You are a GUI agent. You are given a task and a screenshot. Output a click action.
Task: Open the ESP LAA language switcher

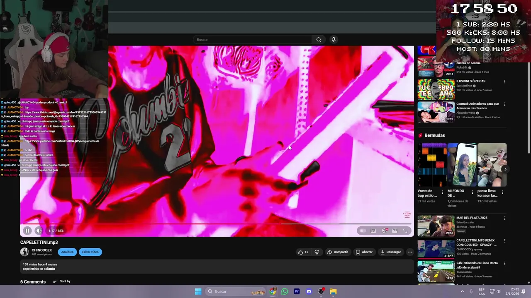[x=482, y=291]
